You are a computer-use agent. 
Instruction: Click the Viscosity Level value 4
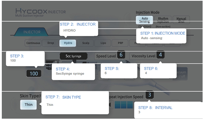(160, 55)
